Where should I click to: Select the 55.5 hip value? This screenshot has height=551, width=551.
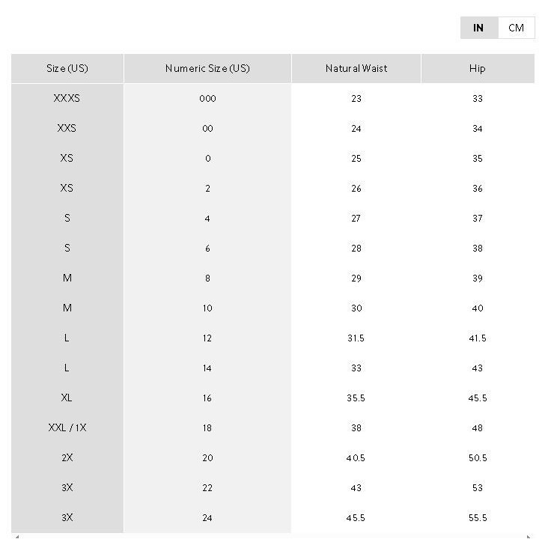pyautogui.click(x=478, y=517)
